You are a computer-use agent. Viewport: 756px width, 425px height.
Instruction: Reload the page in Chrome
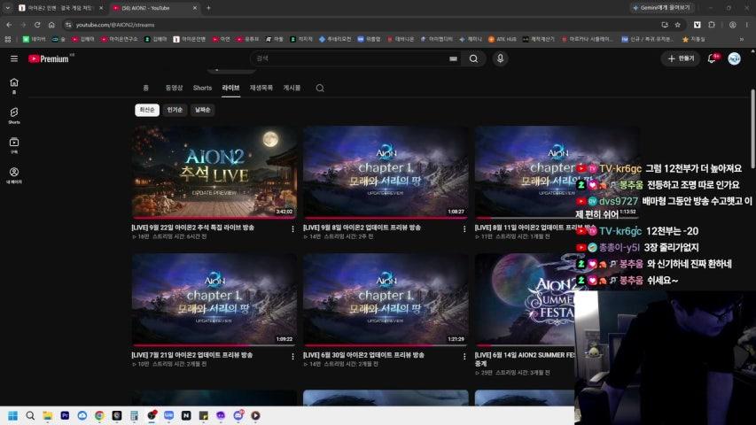point(37,25)
